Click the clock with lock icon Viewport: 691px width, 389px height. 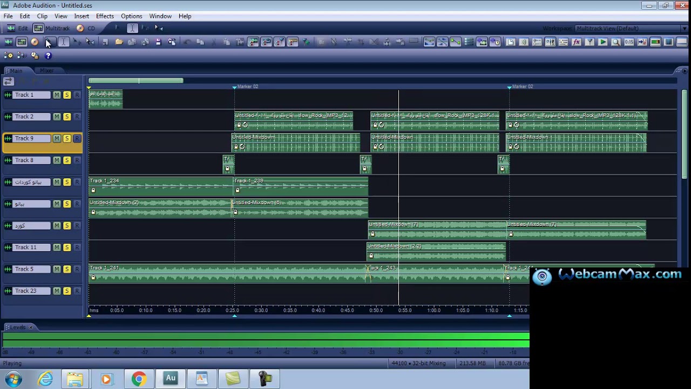pyautogui.click(x=35, y=56)
